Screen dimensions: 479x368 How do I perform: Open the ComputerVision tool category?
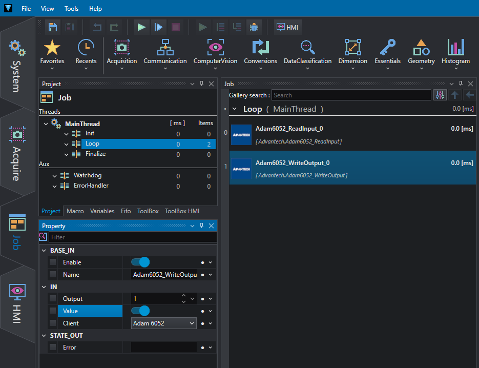click(x=215, y=52)
